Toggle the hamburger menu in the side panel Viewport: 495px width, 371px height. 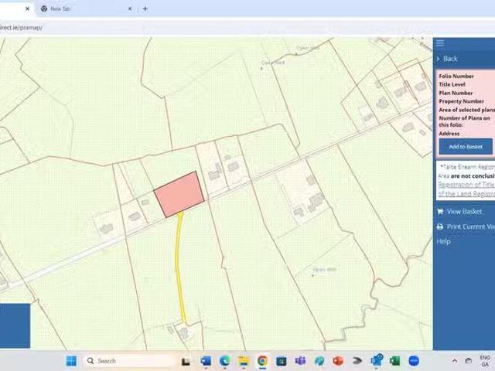tap(440, 43)
